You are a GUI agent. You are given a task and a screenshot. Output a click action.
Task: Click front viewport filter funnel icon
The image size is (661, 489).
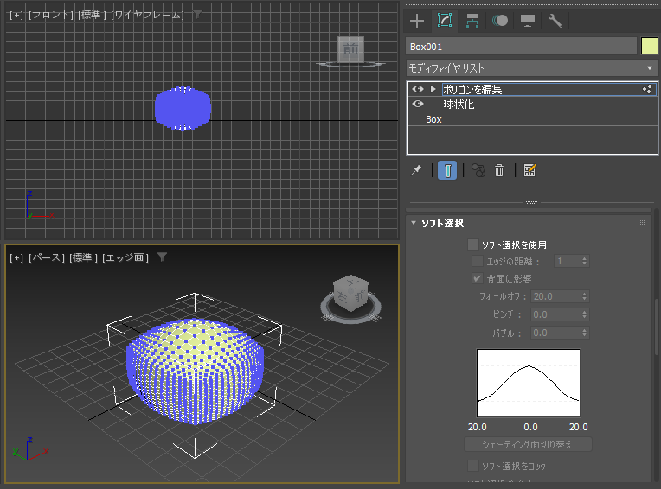(197, 15)
